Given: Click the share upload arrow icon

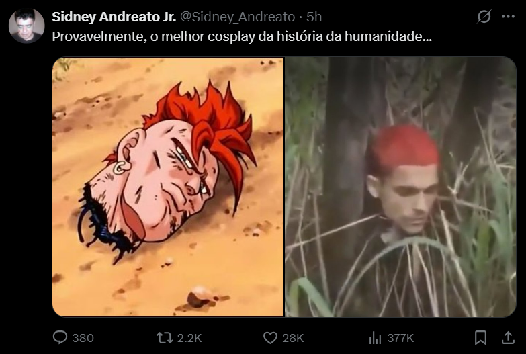Looking at the screenshot, I should tap(508, 337).
